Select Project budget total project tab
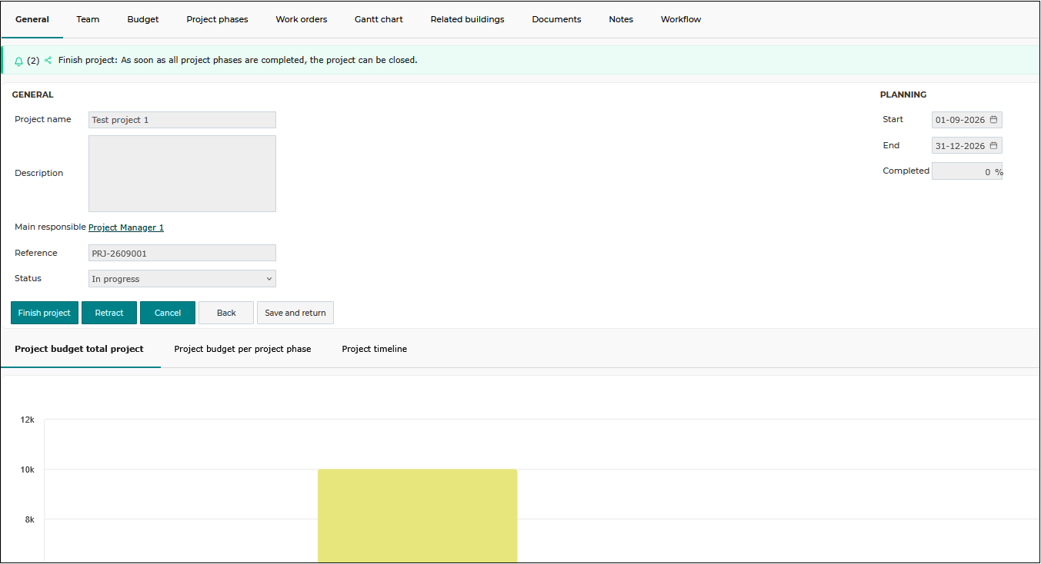Image resolution: width=1041 pixels, height=564 pixels. pos(79,349)
